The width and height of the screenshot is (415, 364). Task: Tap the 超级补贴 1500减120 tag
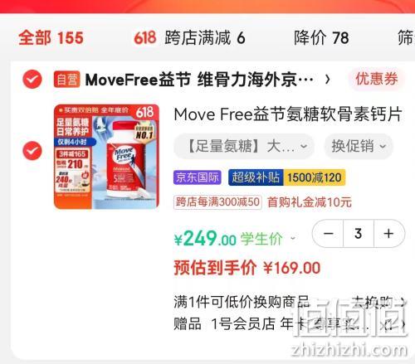[x=287, y=177]
